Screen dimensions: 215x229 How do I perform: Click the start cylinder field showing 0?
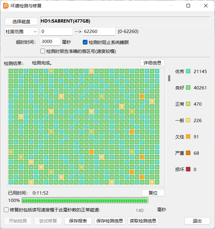click(57, 31)
